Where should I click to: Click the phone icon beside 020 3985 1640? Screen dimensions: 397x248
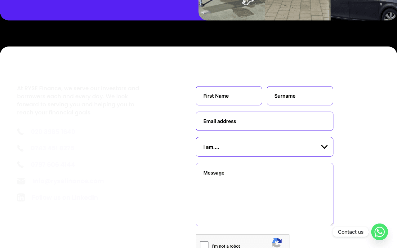[x=20, y=131]
